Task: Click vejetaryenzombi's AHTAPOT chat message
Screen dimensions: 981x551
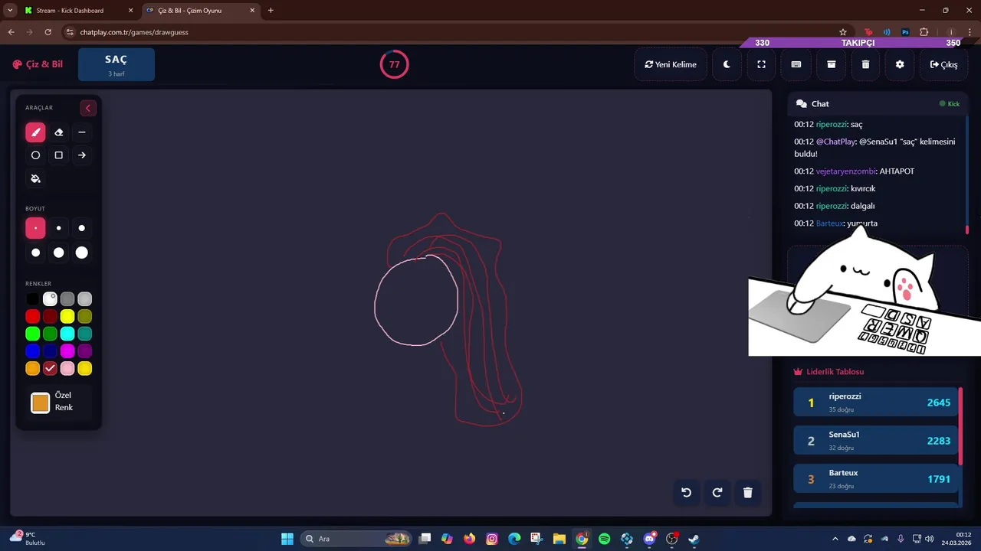Action: point(855,171)
